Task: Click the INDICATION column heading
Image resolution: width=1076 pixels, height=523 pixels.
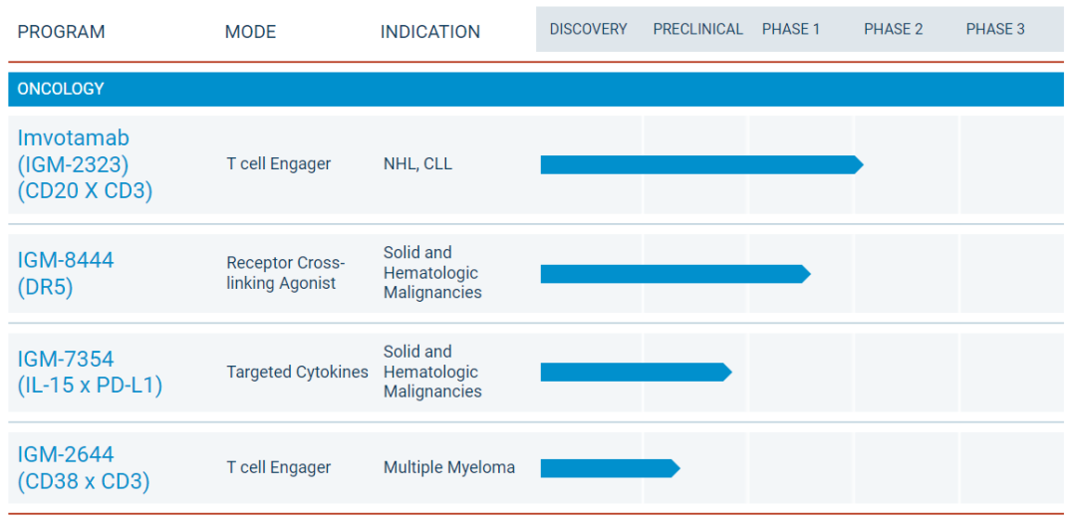Action: (x=429, y=32)
